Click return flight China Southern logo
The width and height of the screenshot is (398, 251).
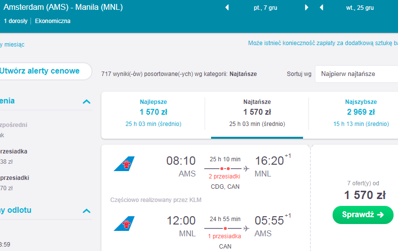[x=124, y=224]
